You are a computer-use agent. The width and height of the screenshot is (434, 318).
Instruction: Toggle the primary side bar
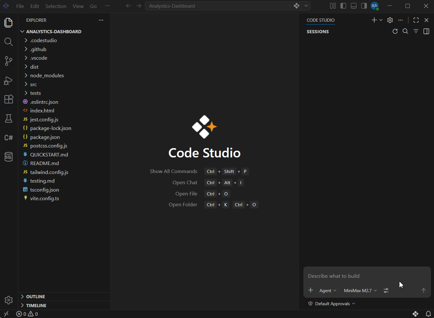click(x=343, y=6)
